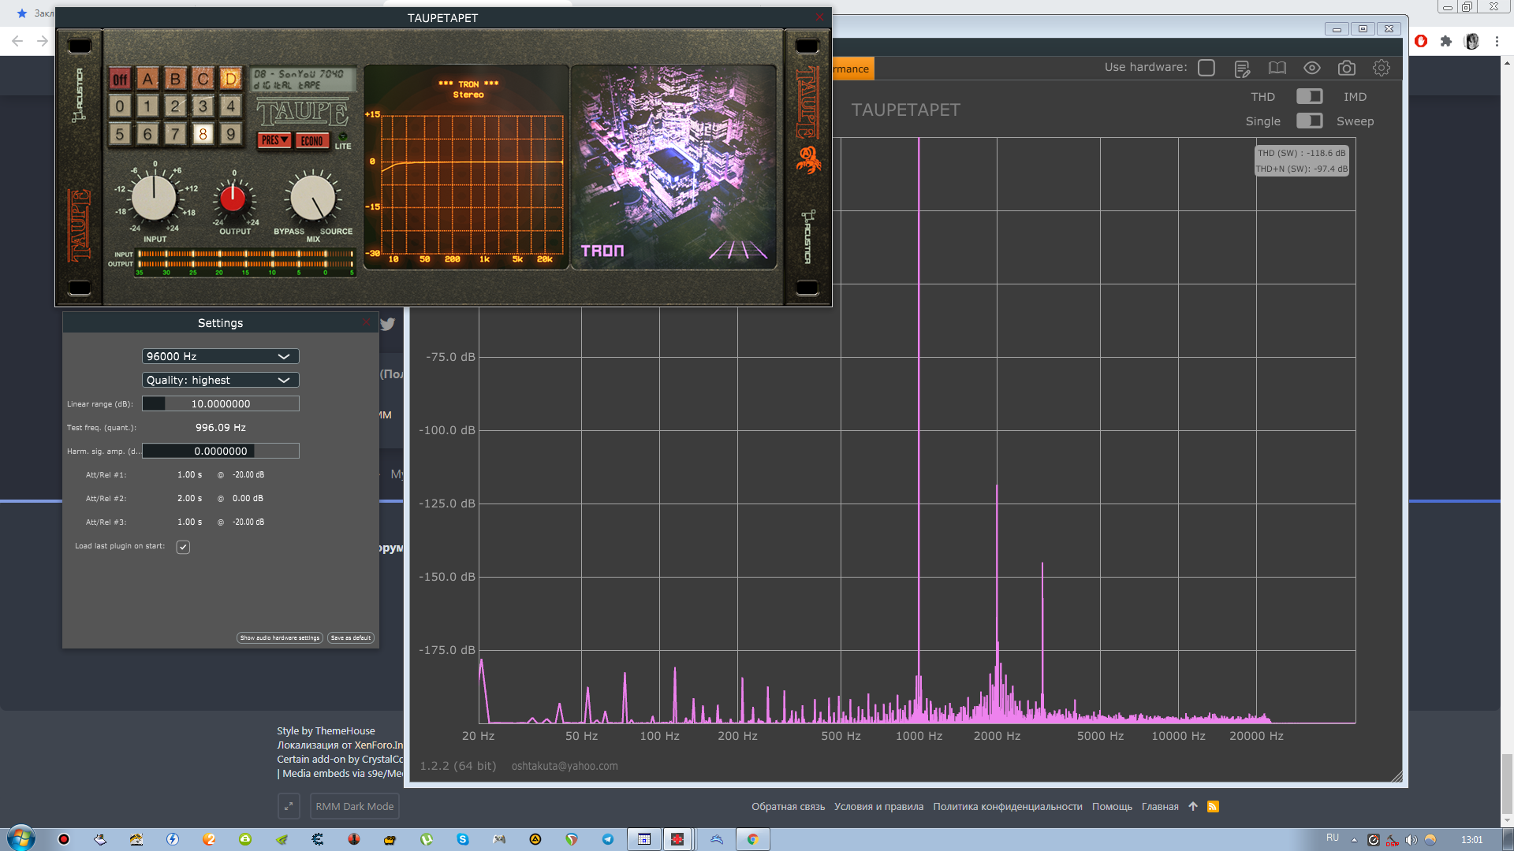Select preset number 7 key
This screenshot has width=1514, height=851.
[x=175, y=134]
